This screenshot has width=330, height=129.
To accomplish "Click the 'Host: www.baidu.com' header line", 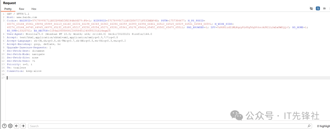I will pos(22,17).
